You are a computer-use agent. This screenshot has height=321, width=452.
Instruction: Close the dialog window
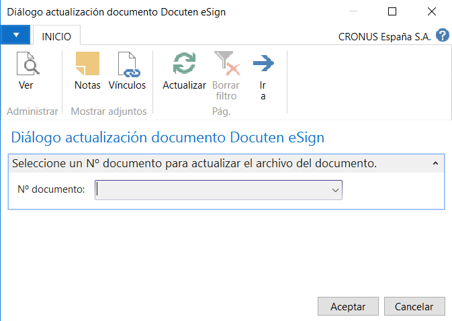432,11
